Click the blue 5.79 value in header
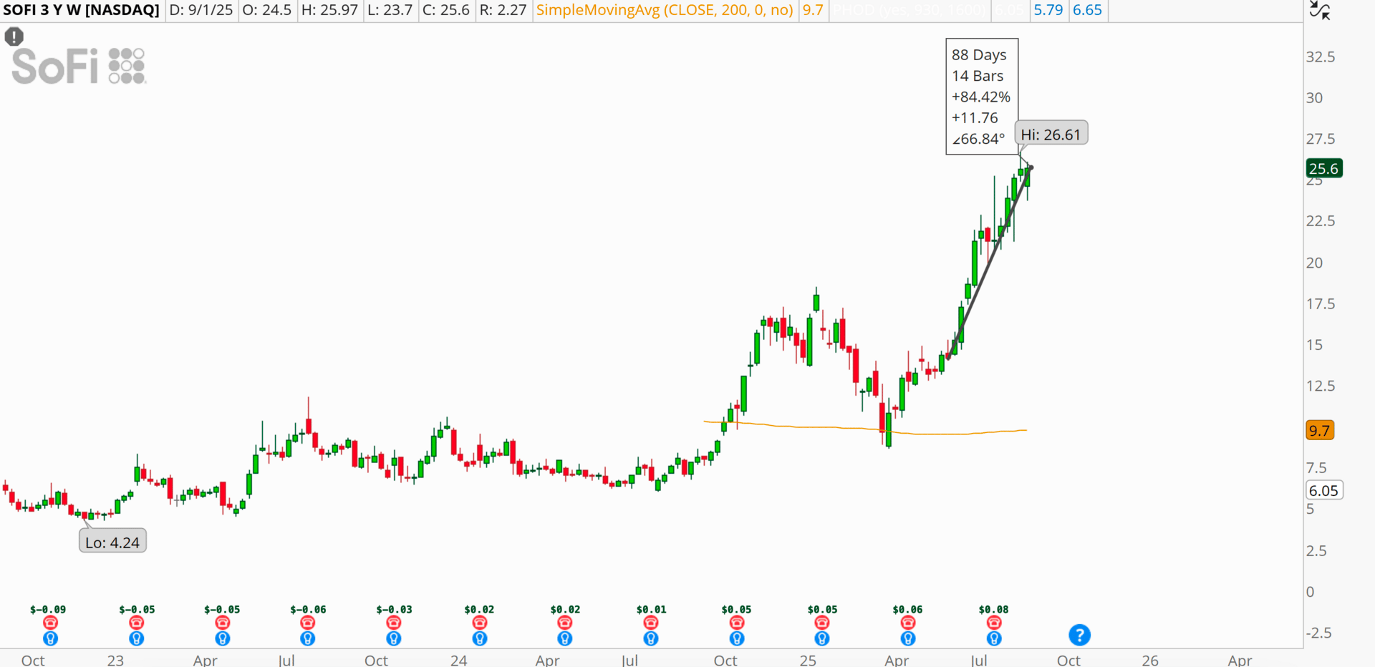Image resolution: width=1375 pixels, height=667 pixels. tap(1048, 10)
